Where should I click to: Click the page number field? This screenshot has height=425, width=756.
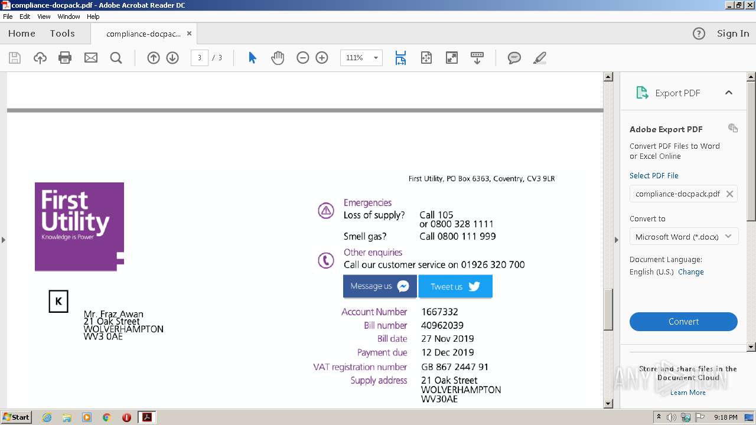199,58
